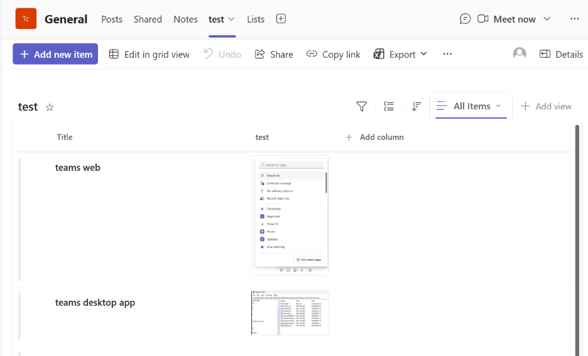Click the user presence avatar icon
588x356 pixels.
click(520, 54)
